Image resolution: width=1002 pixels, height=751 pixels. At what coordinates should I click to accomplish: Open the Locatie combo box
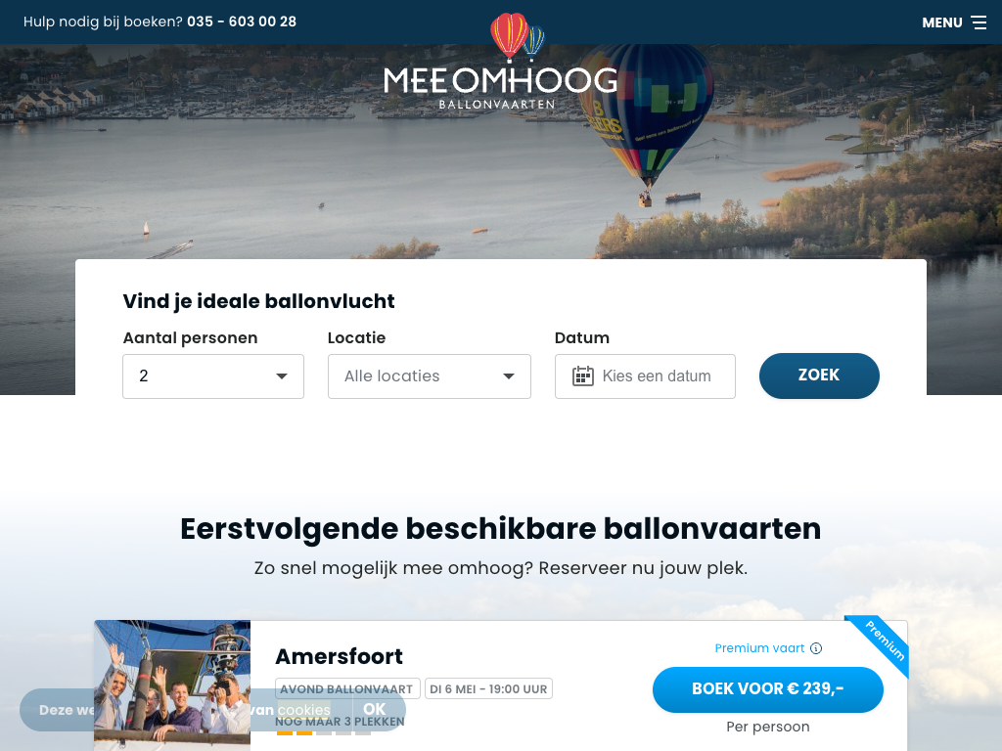(x=430, y=376)
